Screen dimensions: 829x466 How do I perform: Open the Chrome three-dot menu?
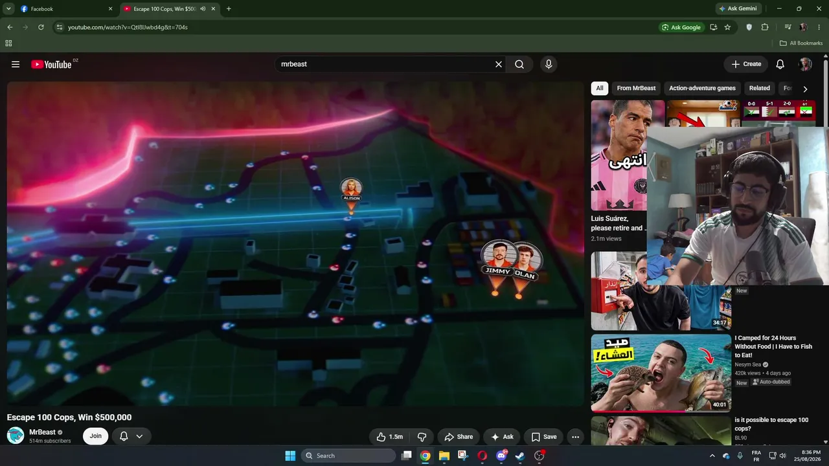pyautogui.click(x=819, y=27)
